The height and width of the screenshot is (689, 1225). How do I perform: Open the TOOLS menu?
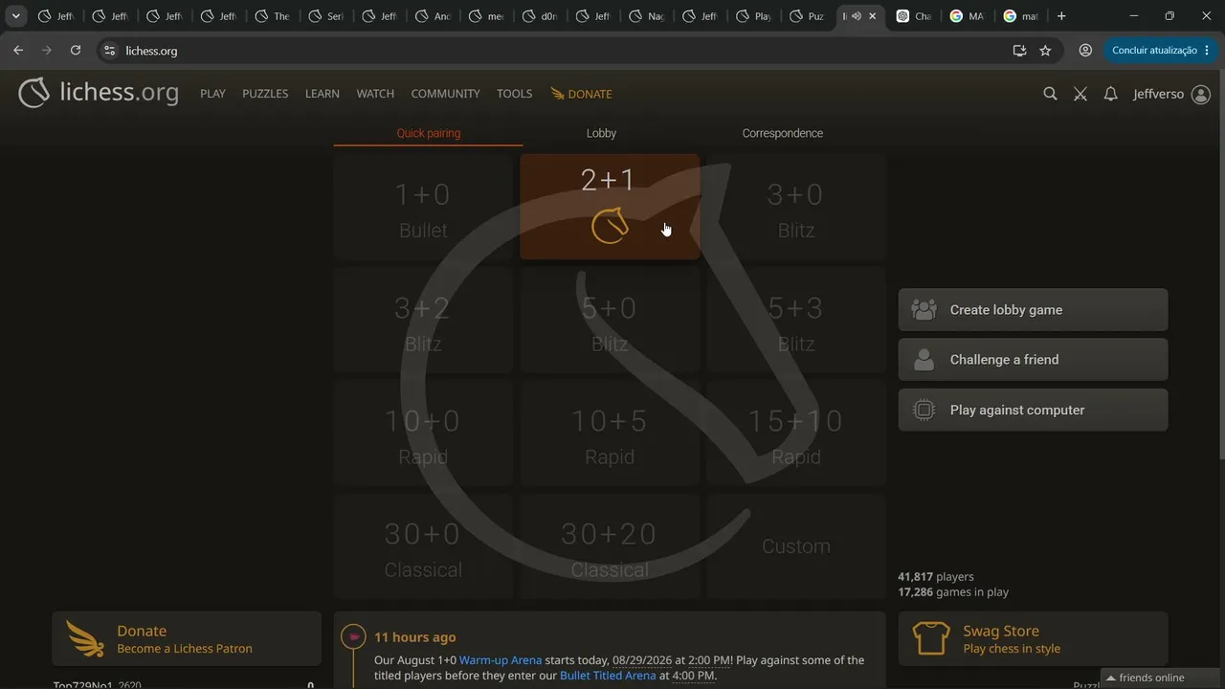514,94
